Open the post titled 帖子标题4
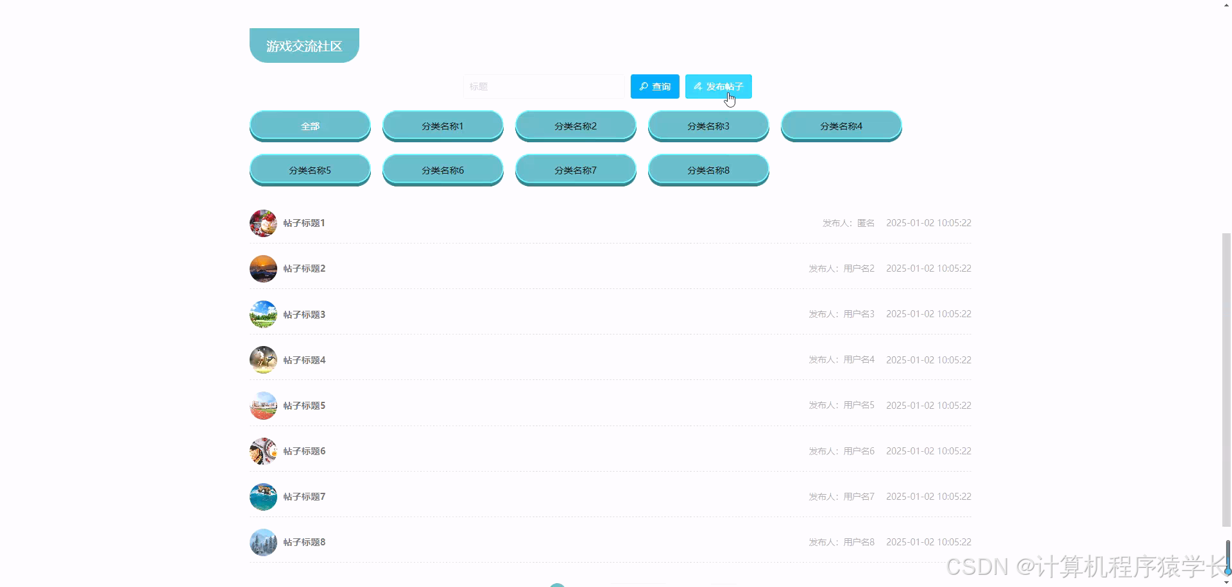Image resolution: width=1232 pixels, height=587 pixels. point(304,360)
